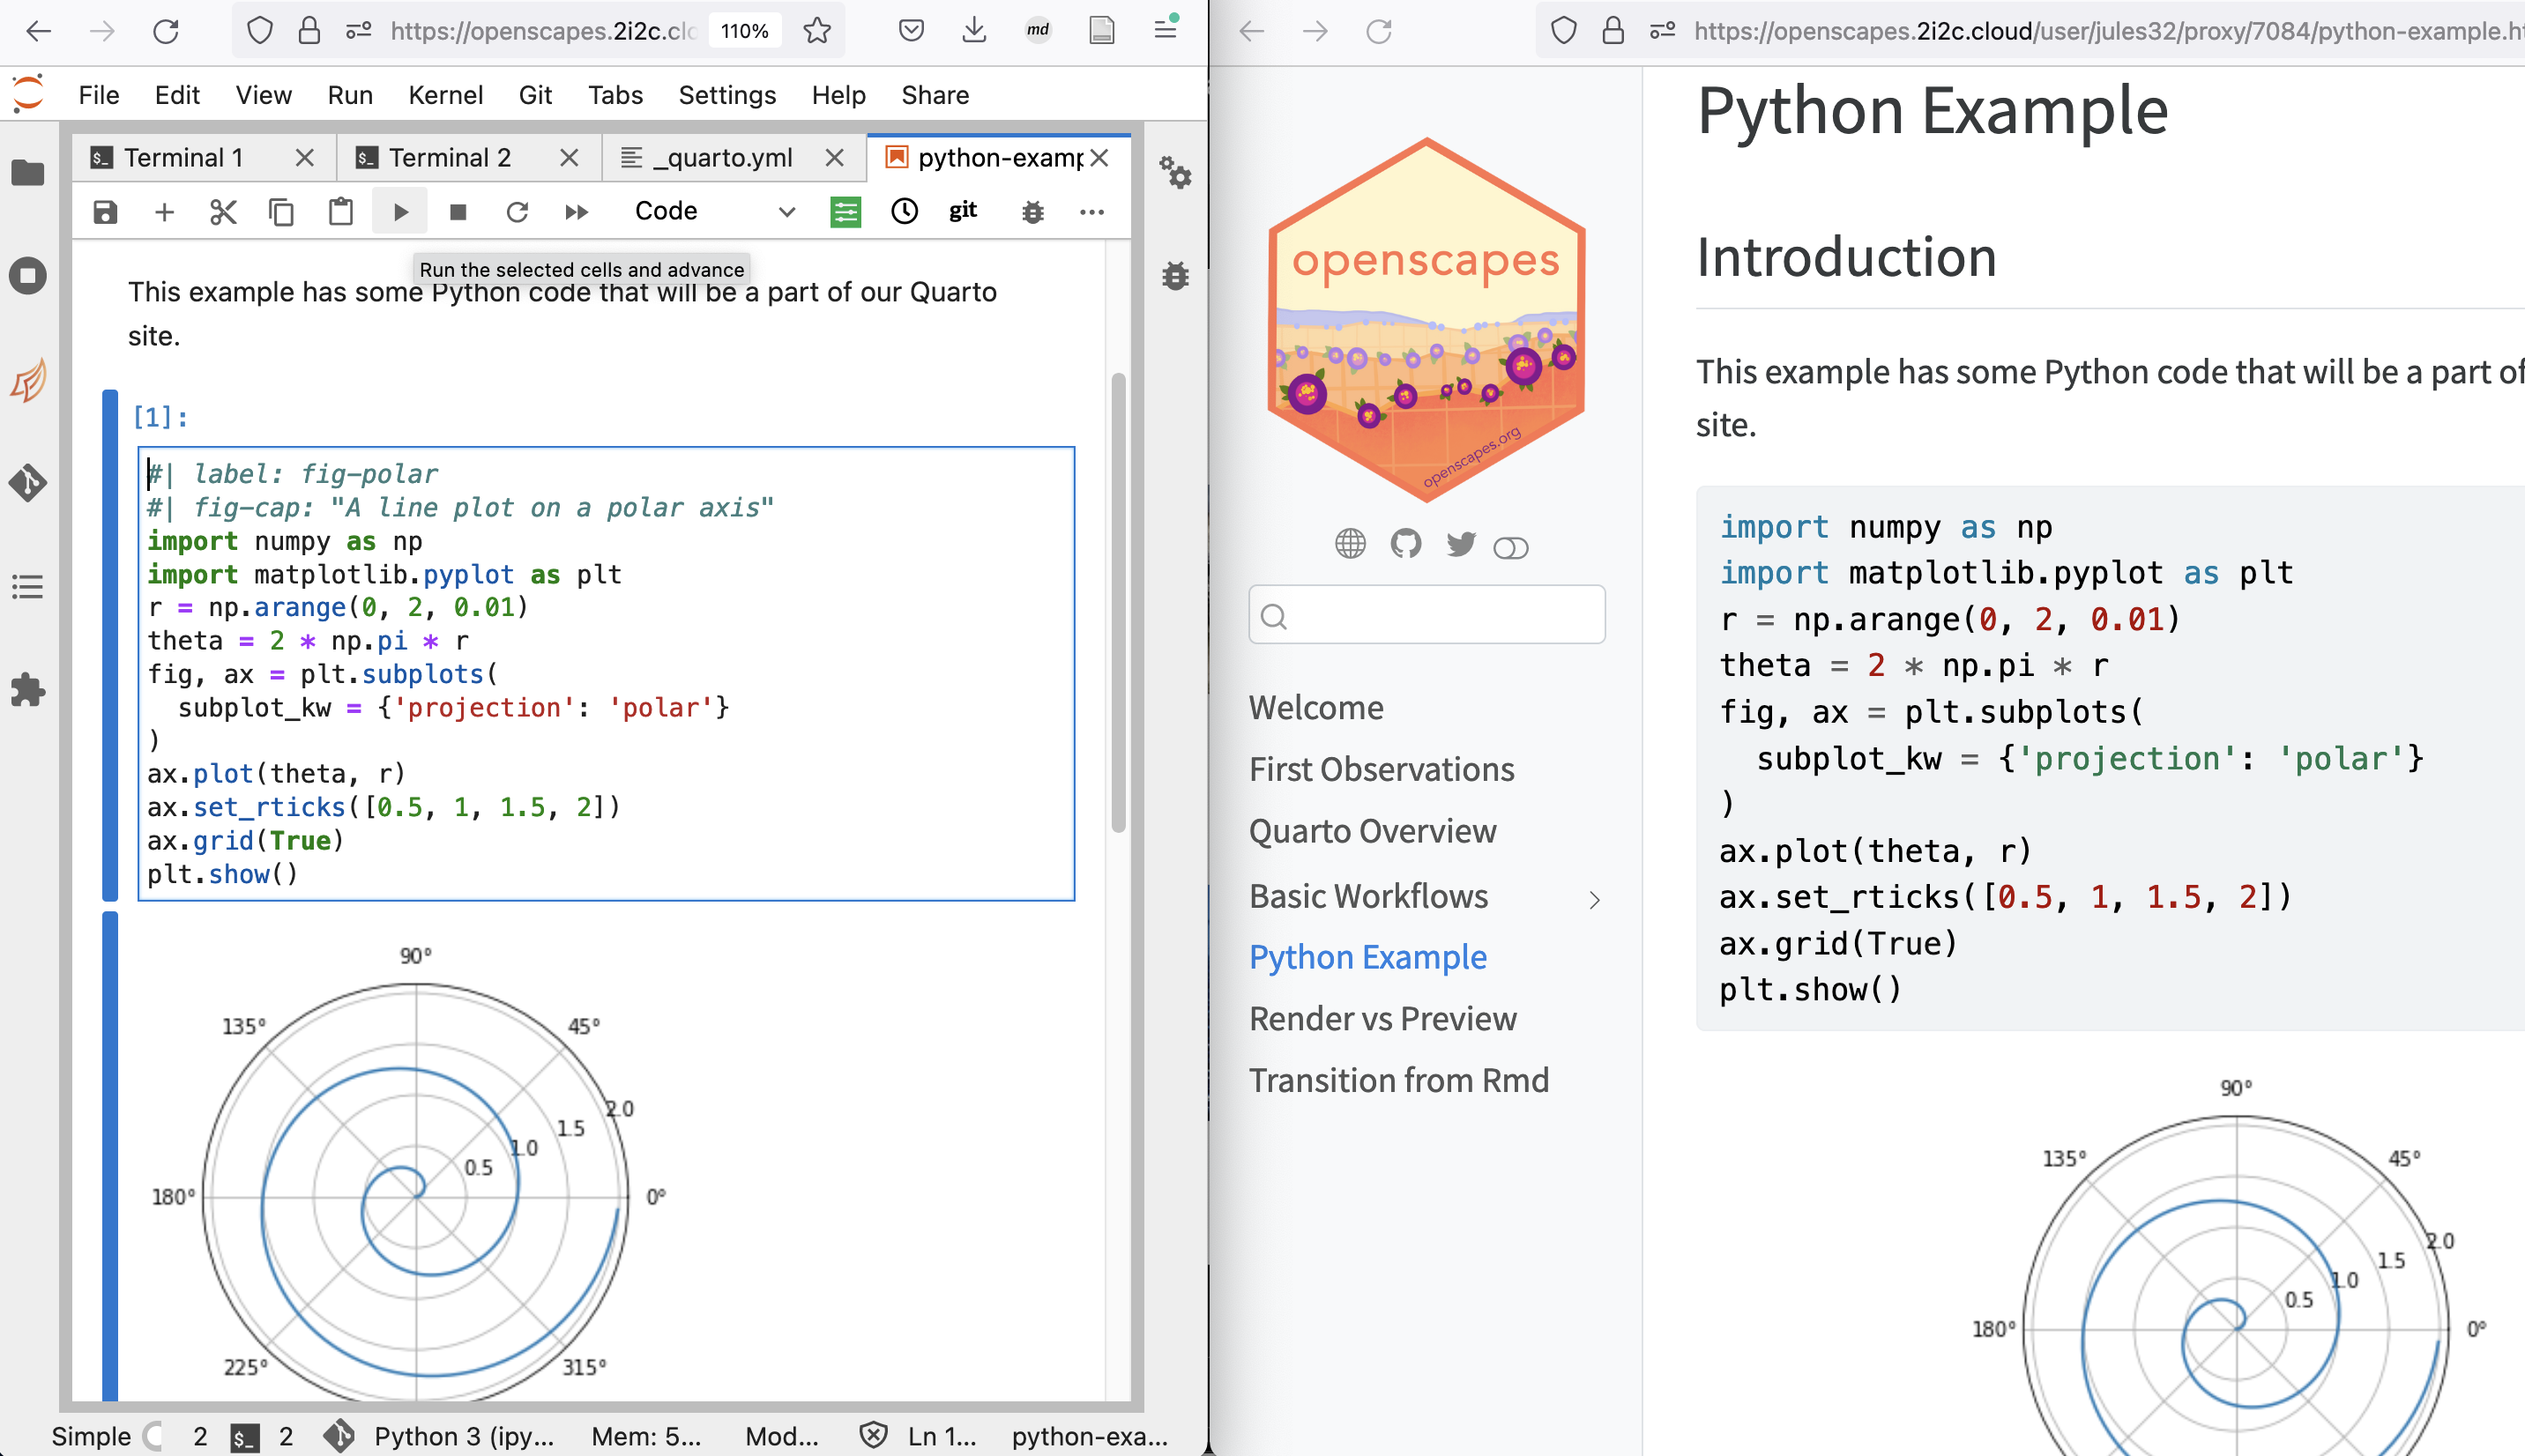This screenshot has width=2525, height=1456.
Task: Click the fast-forward restart-and-run-all icon
Action: pyautogui.click(x=576, y=212)
